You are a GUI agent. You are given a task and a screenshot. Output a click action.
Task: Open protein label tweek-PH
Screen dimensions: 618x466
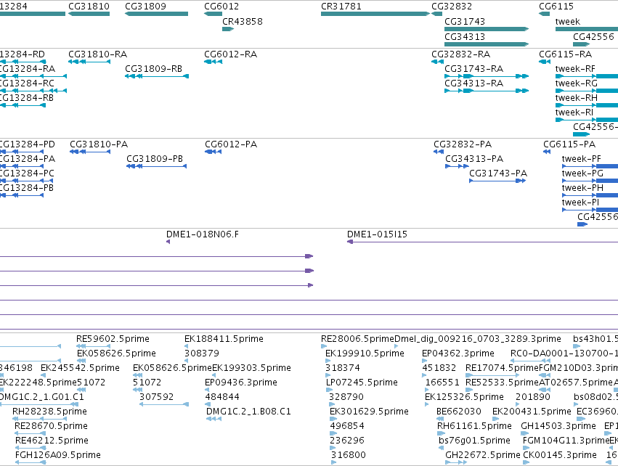[582, 188]
